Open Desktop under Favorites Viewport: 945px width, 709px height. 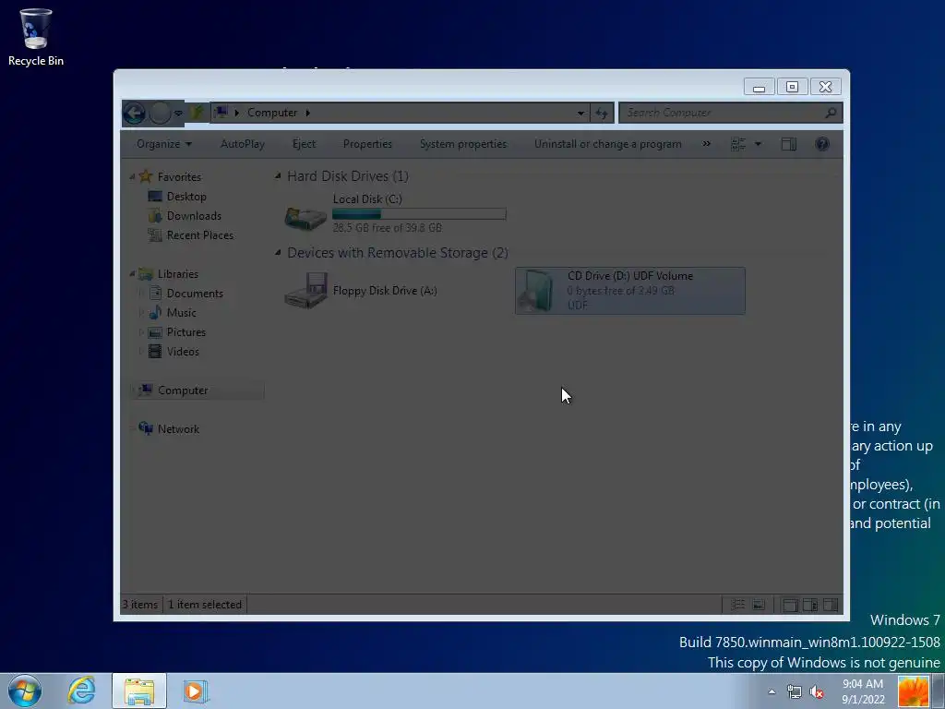coord(186,197)
